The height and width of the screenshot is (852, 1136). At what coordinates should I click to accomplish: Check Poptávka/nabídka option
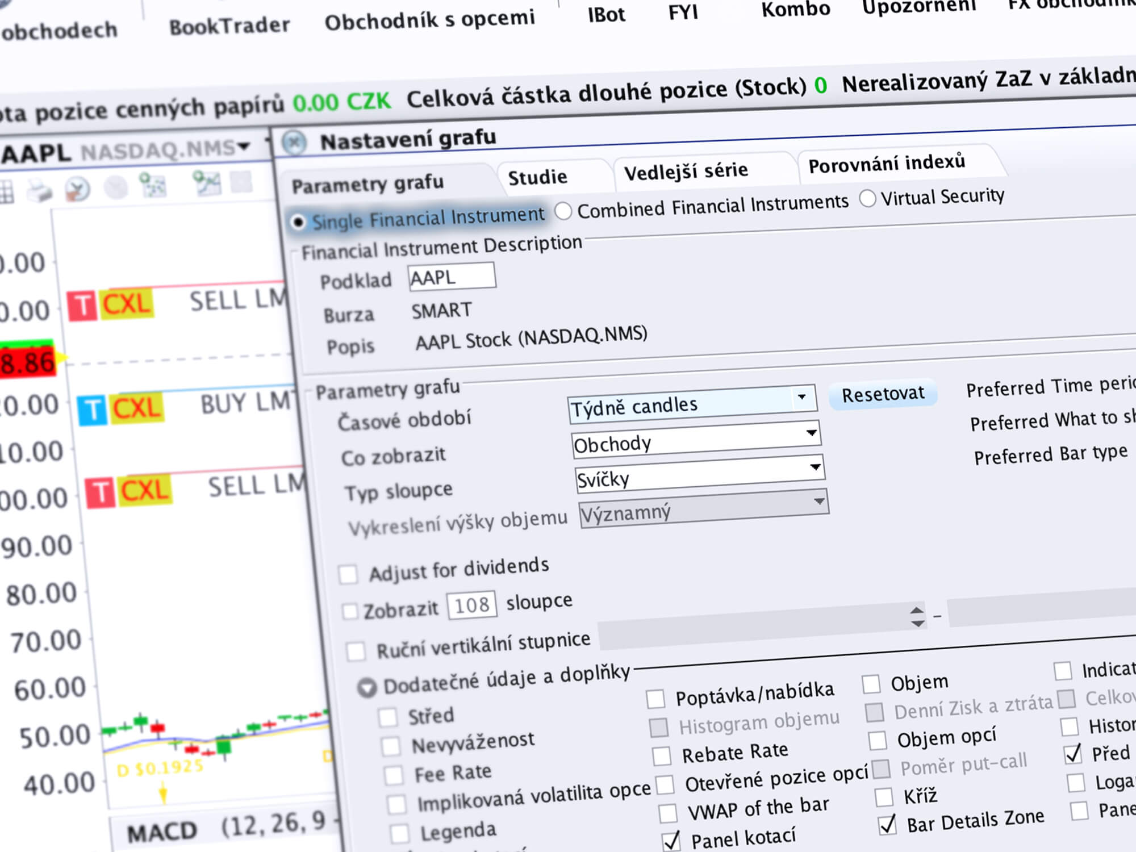pyautogui.click(x=655, y=699)
